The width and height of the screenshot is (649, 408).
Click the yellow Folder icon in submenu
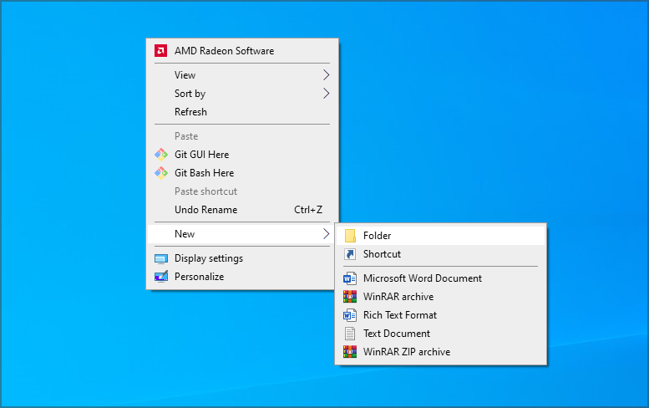[350, 236]
